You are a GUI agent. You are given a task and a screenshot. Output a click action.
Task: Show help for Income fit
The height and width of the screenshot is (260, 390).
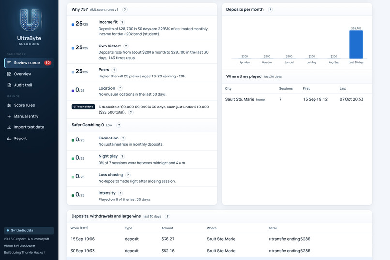point(122,22)
